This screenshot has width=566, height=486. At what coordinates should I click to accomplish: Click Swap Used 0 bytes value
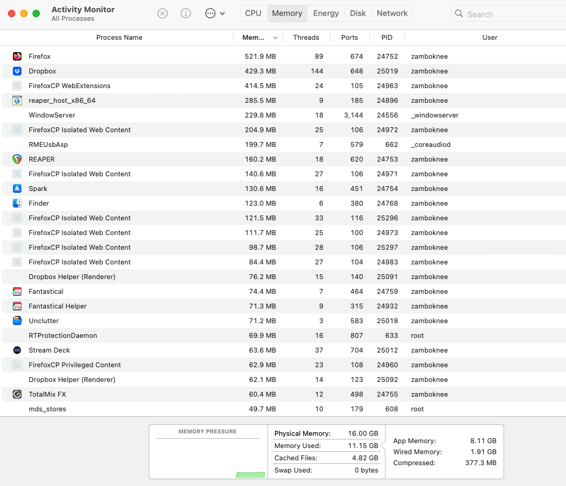[x=366, y=470]
